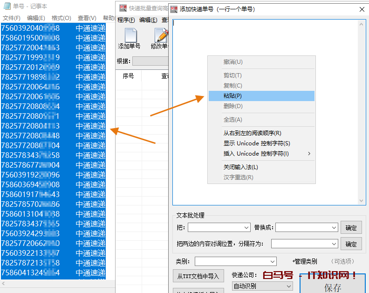The width and height of the screenshot is (369, 293).
Task: Click the 添加单号 document icon
Action: click(130, 35)
